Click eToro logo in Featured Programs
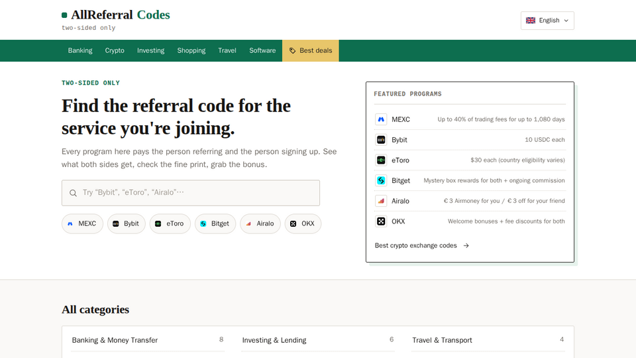This screenshot has height=358, width=636. pos(381,160)
